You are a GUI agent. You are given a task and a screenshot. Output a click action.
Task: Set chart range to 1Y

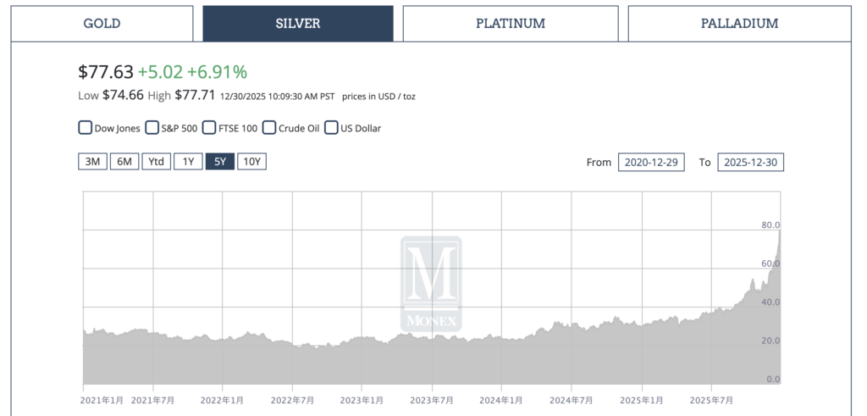coord(188,161)
